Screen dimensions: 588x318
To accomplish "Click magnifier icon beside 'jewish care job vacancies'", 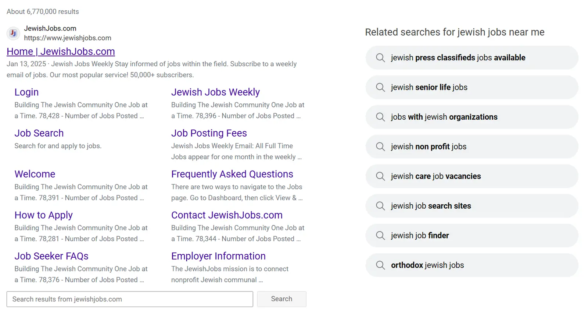I will click(380, 176).
